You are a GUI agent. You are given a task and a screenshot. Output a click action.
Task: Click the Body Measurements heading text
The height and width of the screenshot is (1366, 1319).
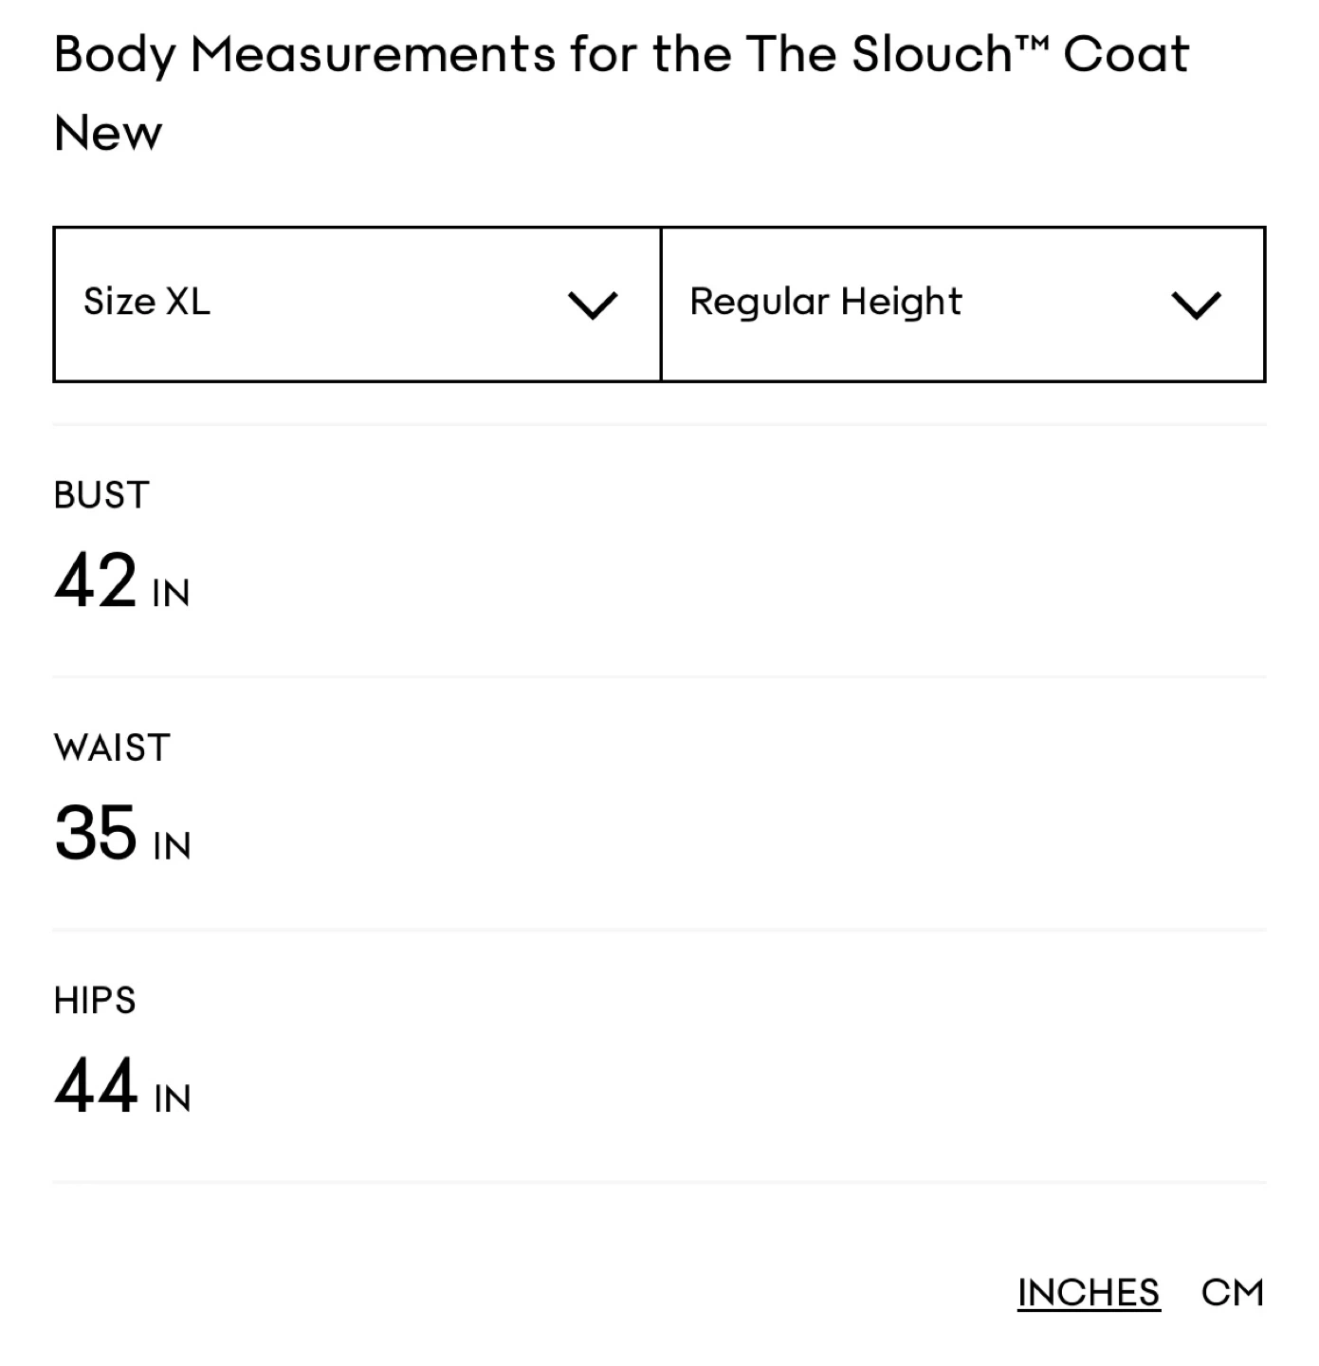tap(303, 54)
